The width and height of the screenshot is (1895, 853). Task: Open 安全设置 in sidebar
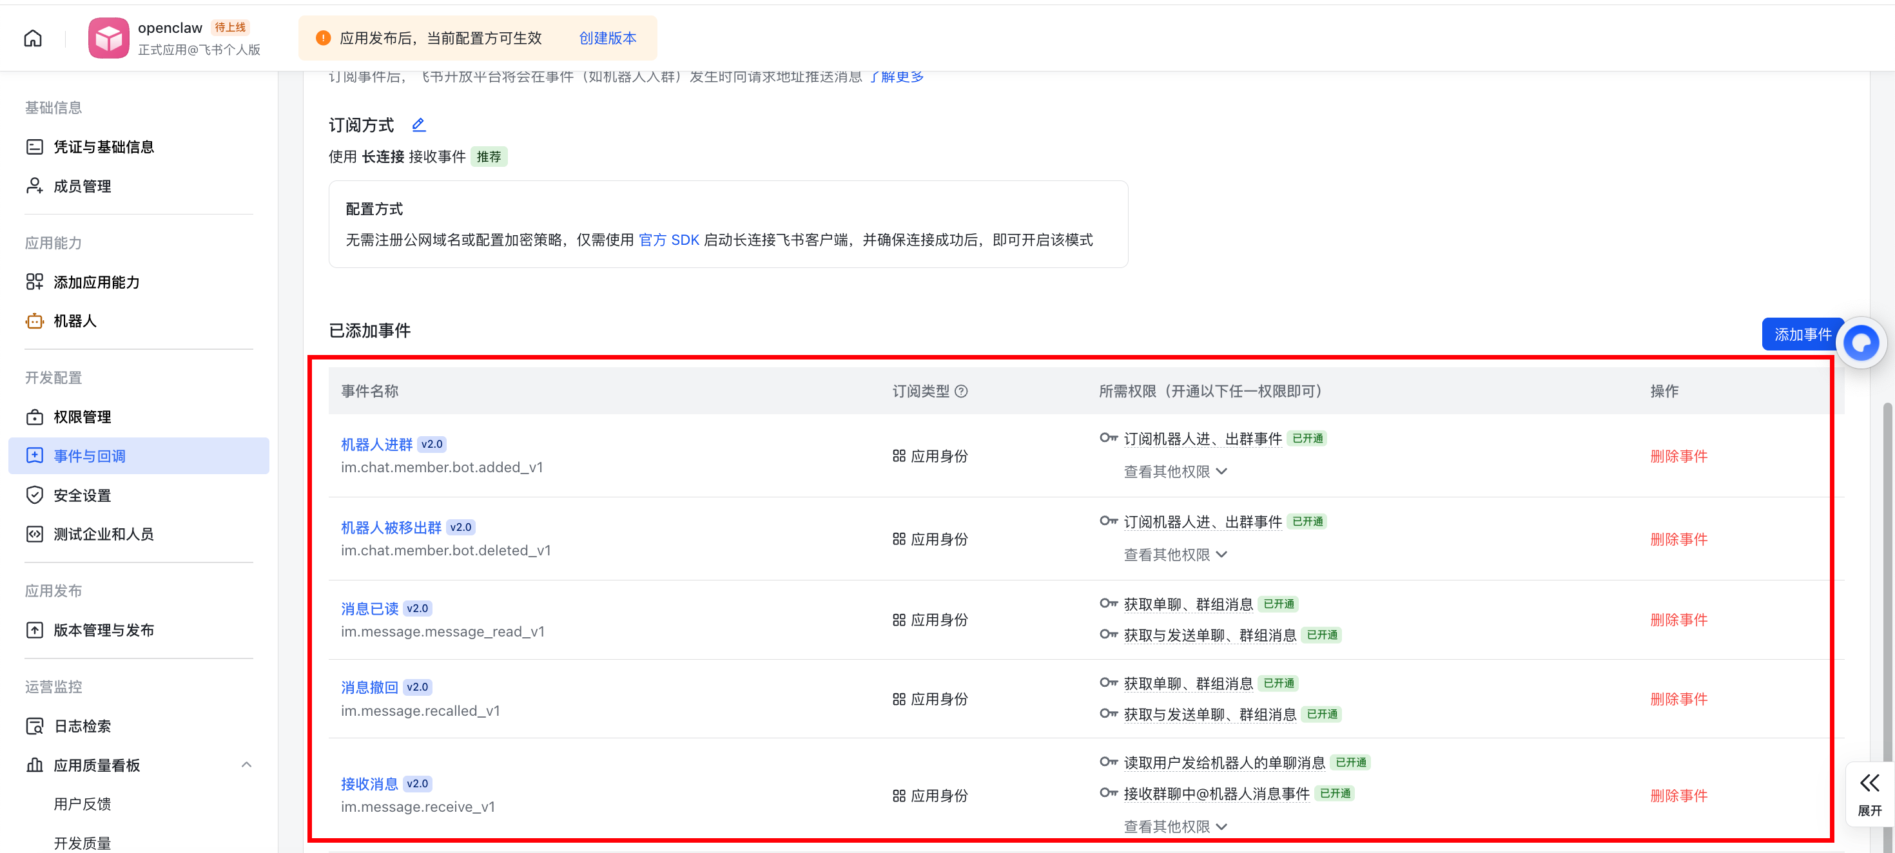(139, 495)
